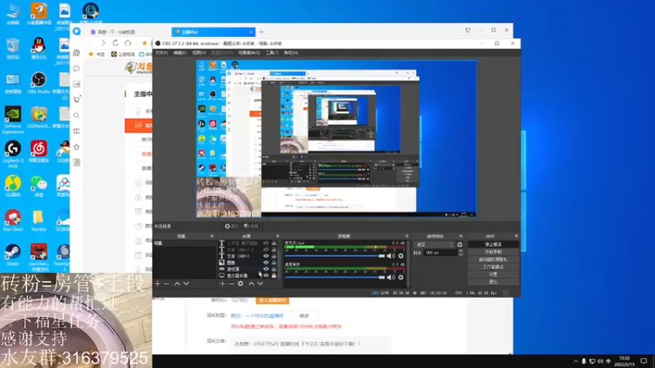Open transition properties gear next to 渐变
This screenshot has height=368, width=655.
(460, 245)
